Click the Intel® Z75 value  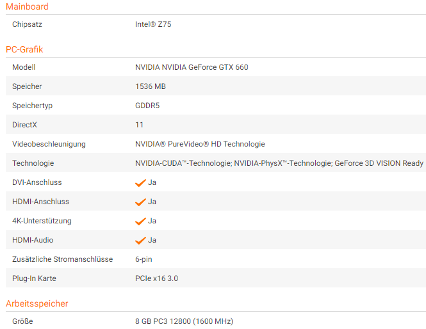[153, 24]
